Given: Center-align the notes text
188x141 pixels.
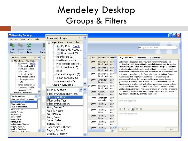Looking at the screenshot, I should coord(137,109).
